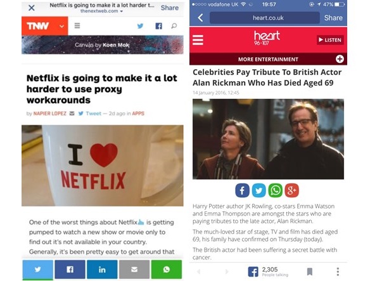Viewport: 370px width, 281px height.
Task: Open author NAPIER LOPEZ link
Action: pyautogui.click(x=50, y=114)
